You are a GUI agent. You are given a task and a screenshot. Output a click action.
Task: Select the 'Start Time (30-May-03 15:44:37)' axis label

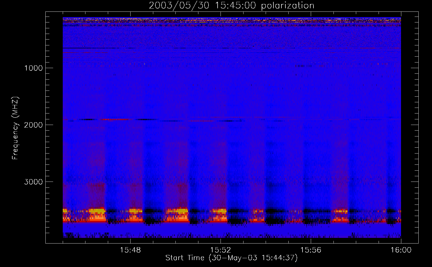[231, 258]
